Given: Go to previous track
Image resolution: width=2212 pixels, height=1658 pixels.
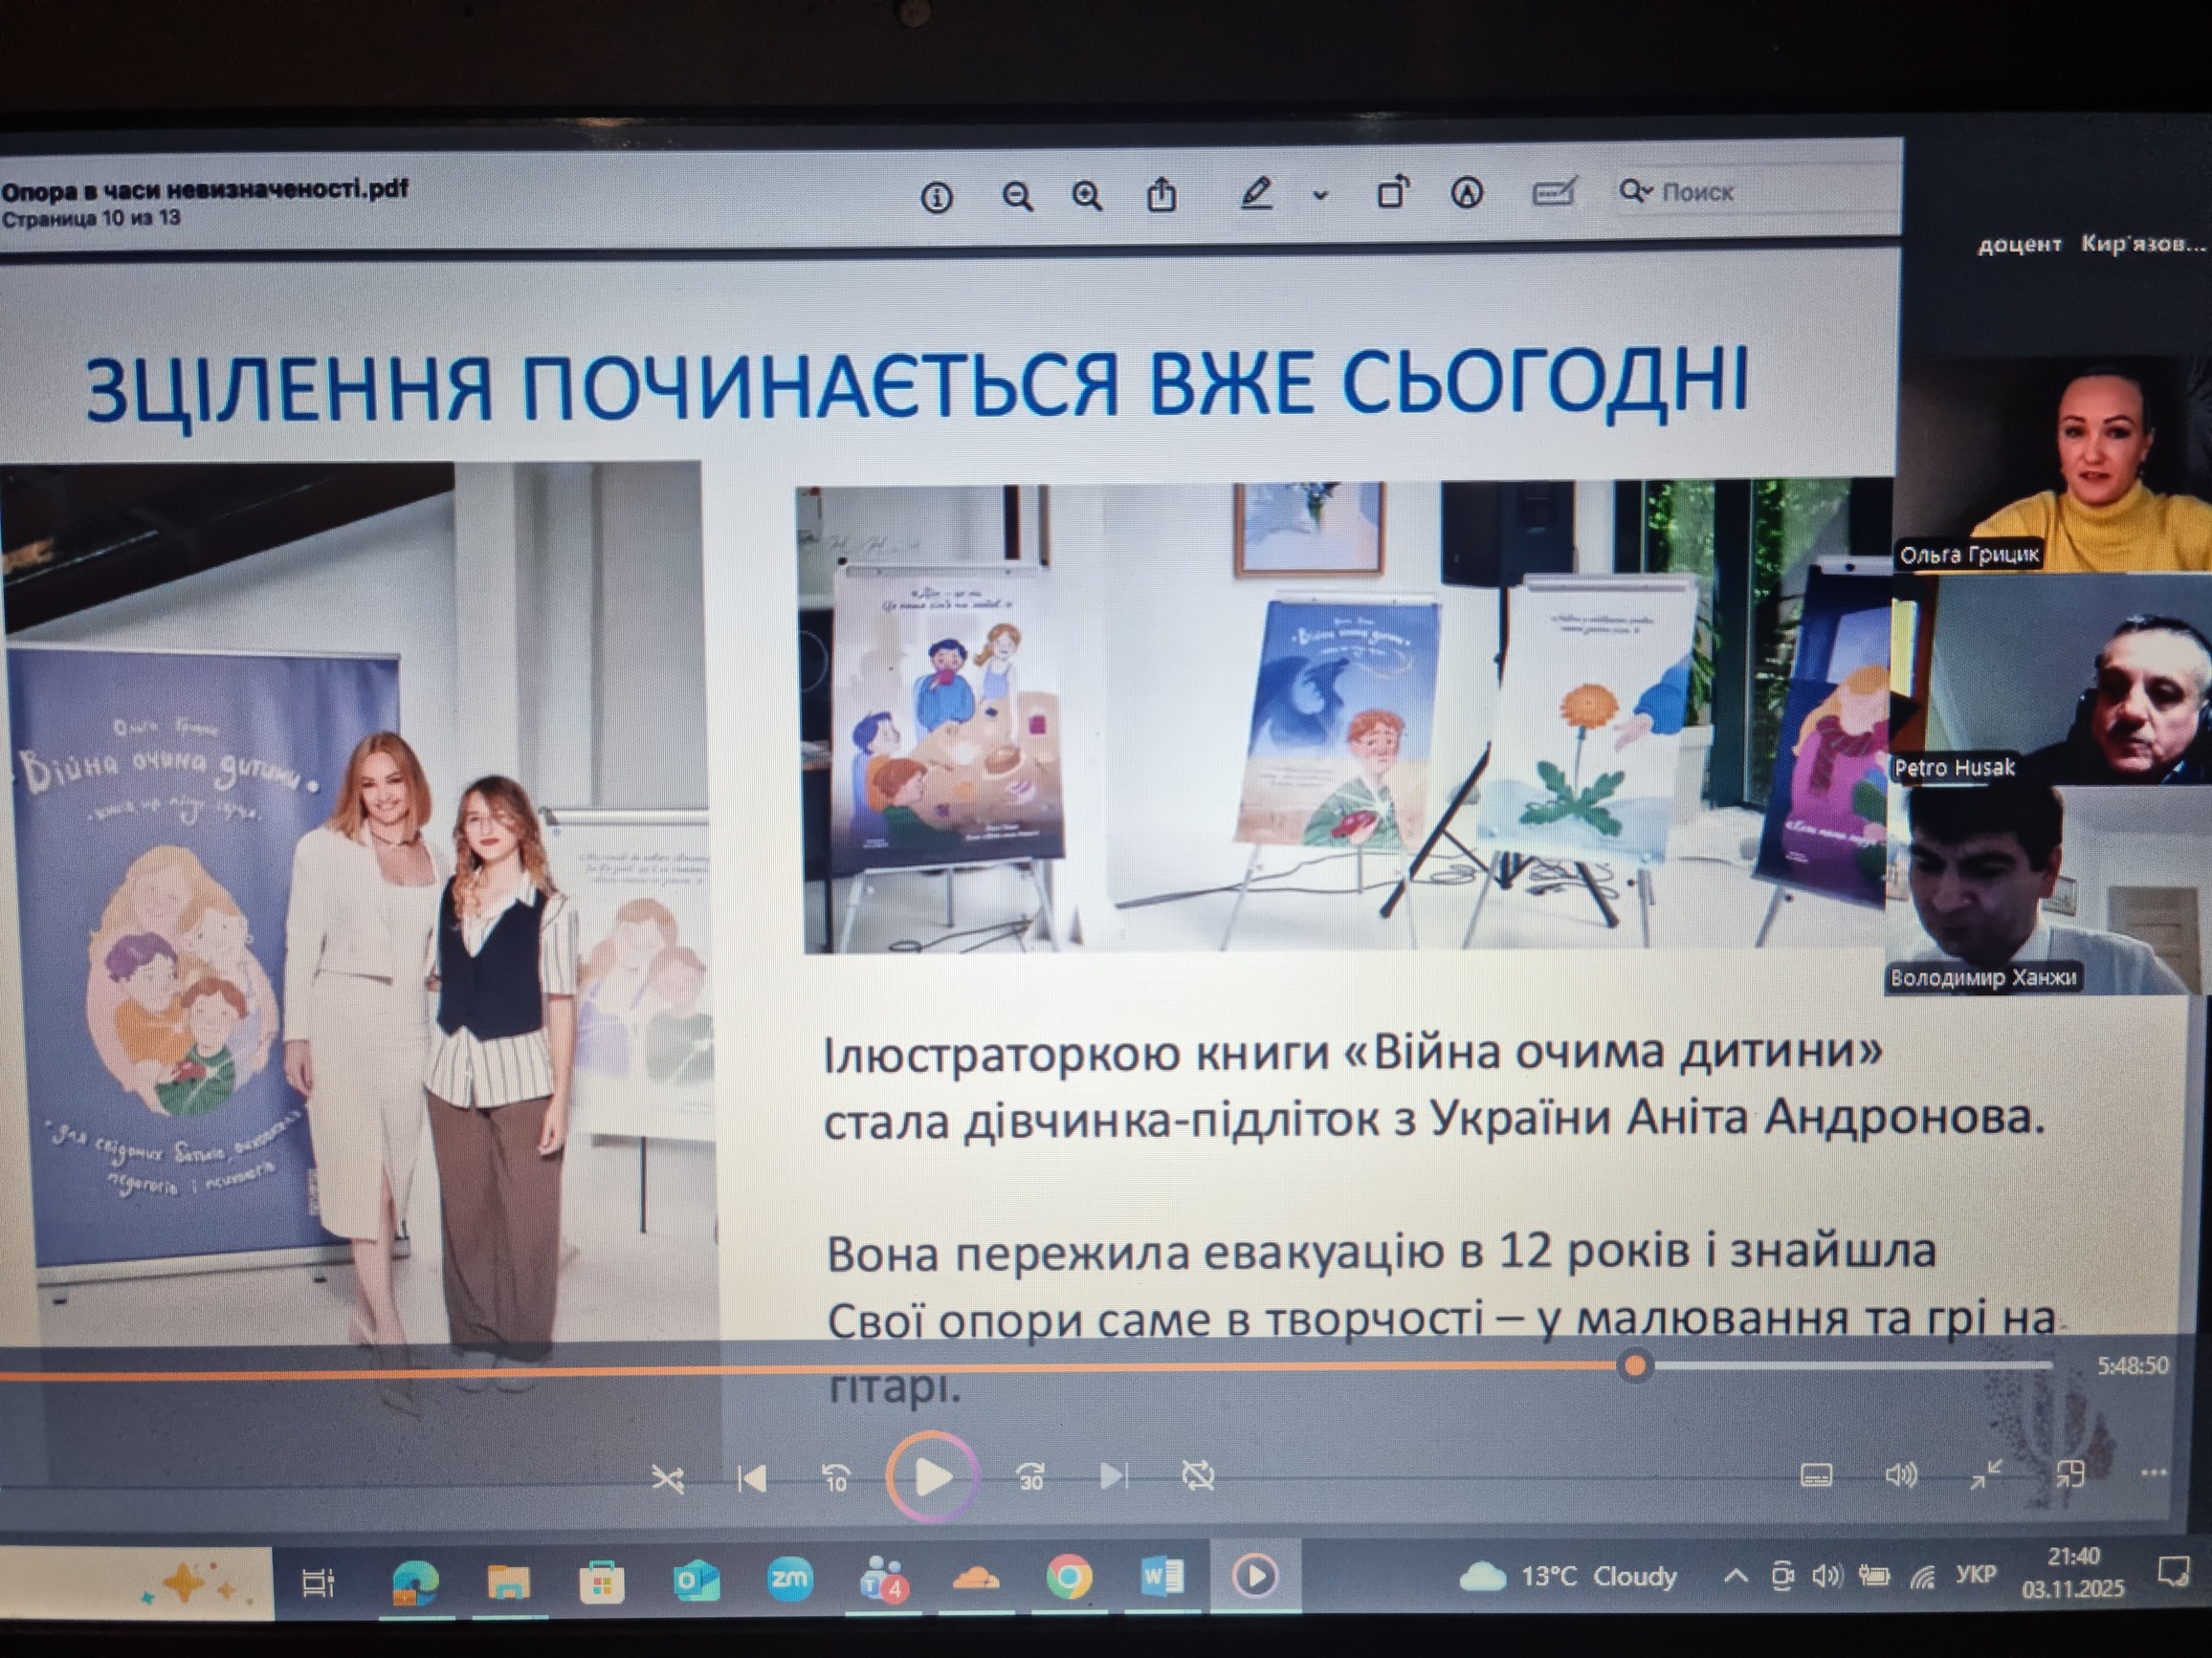Looking at the screenshot, I should coord(752,1477).
